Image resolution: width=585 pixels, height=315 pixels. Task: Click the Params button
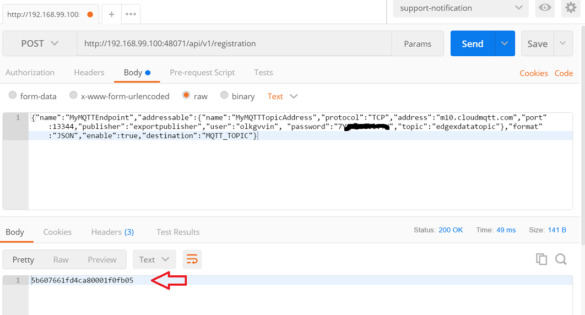[418, 44]
